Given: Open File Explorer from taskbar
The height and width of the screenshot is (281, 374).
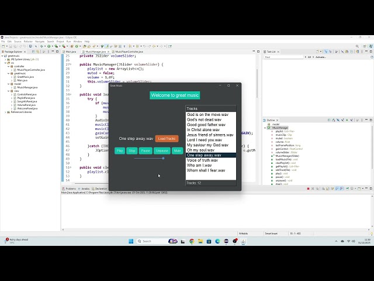Looking at the screenshot, I should (200, 241).
